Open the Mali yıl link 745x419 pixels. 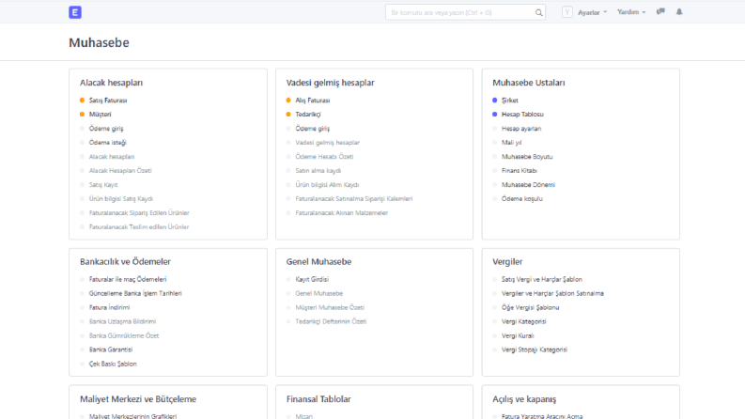[511, 143]
